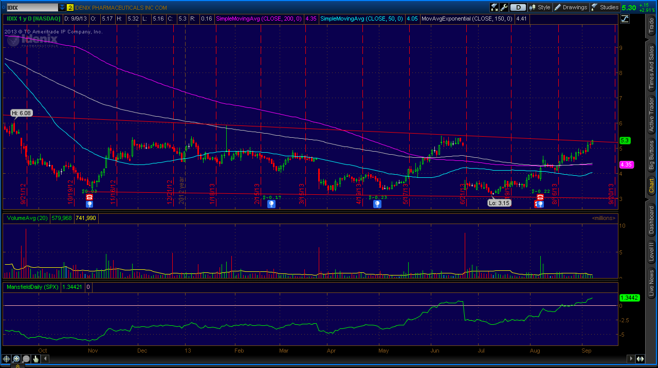
Task: Open the Style dropdown menu
Action: pos(540,7)
